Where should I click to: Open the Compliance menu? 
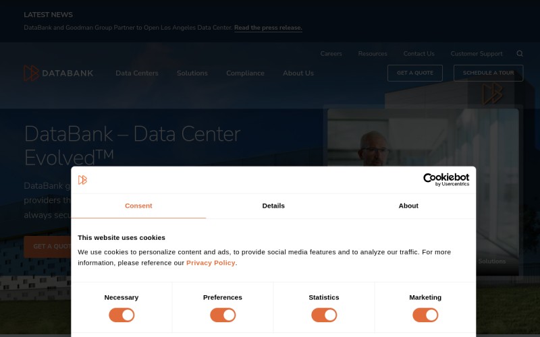245,73
